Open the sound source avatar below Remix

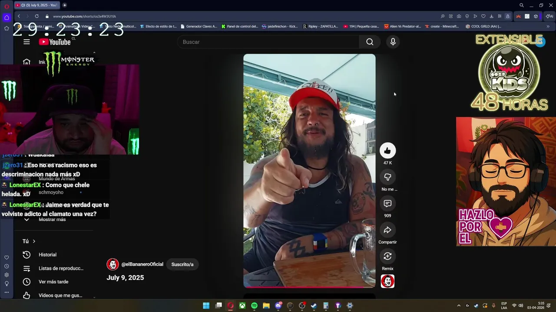[387, 281]
